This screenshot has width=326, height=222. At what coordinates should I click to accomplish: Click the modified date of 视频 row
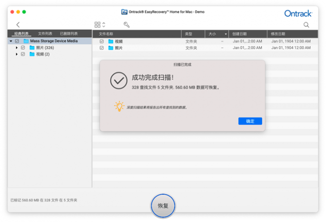(291, 41)
